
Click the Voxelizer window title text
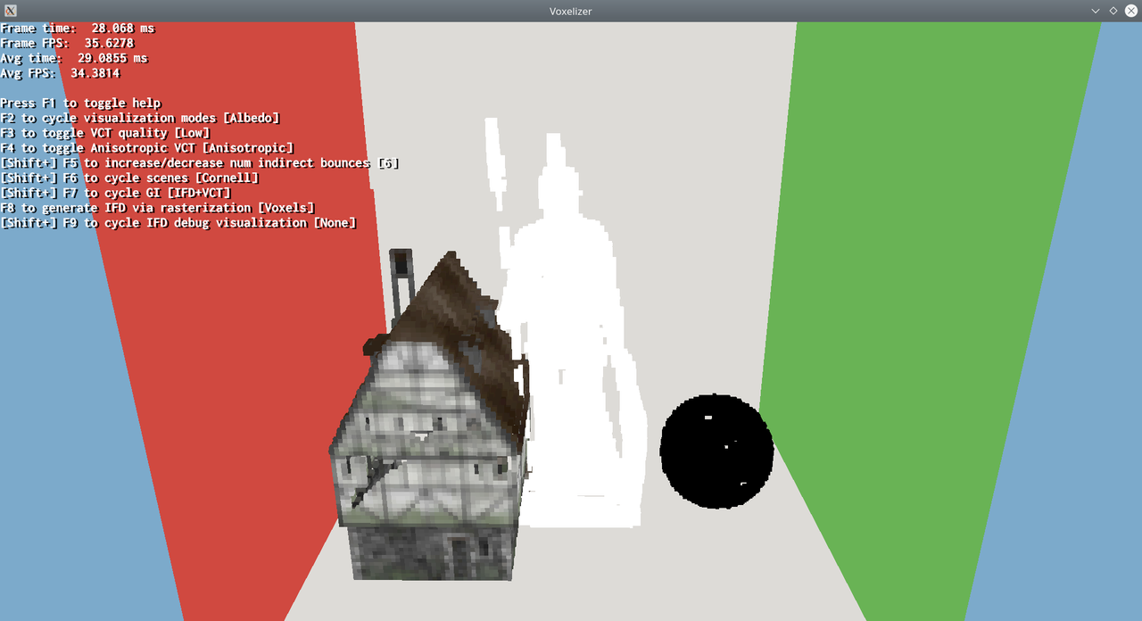(x=570, y=11)
